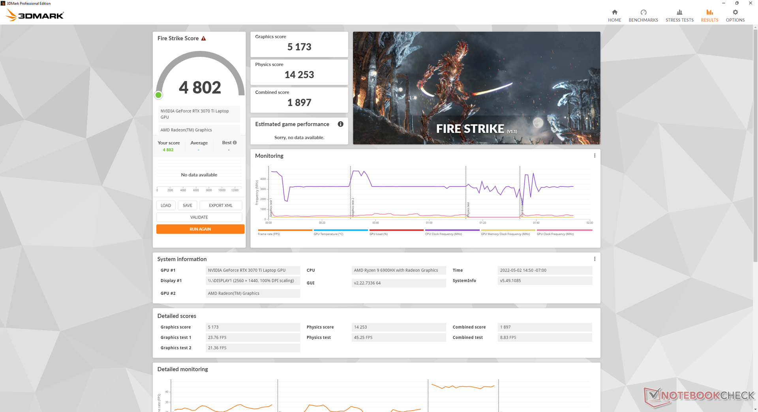The height and width of the screenshot is (412, 758).
Task: Click the RUN AGAIN button
Action: point(200,229)
